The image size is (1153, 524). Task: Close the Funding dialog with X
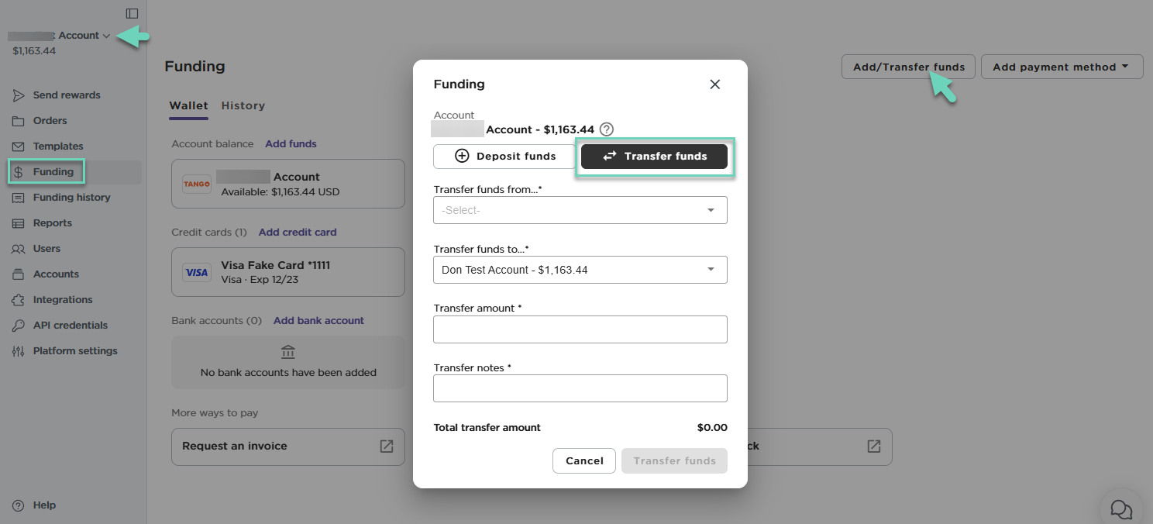pos(714,84)
